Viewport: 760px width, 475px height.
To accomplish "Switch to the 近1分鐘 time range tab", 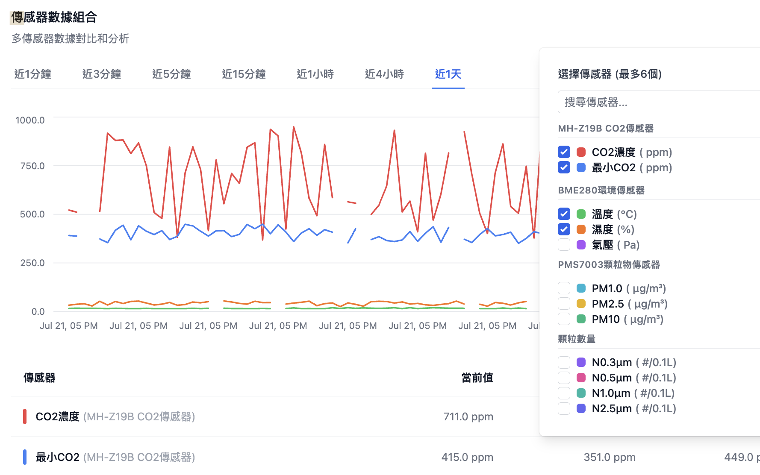I will [32, 74].
